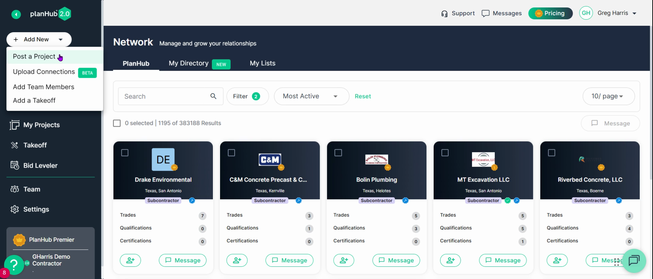Toggle the select-all results checkbox
Screen dimensions: 653x279
click(117, 123)
